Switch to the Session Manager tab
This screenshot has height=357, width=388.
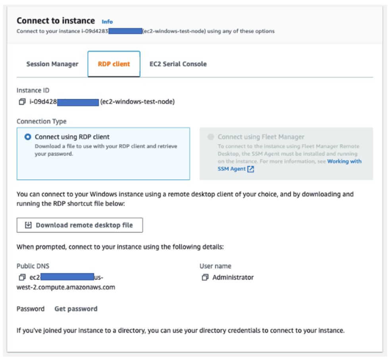[52, 64]
